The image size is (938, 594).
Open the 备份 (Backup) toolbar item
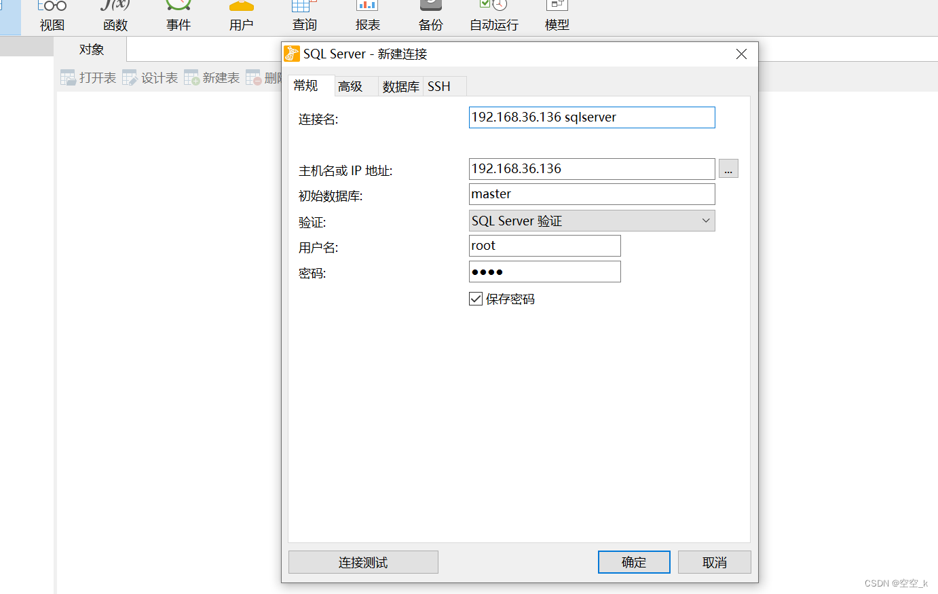click(x=430, y=16)
